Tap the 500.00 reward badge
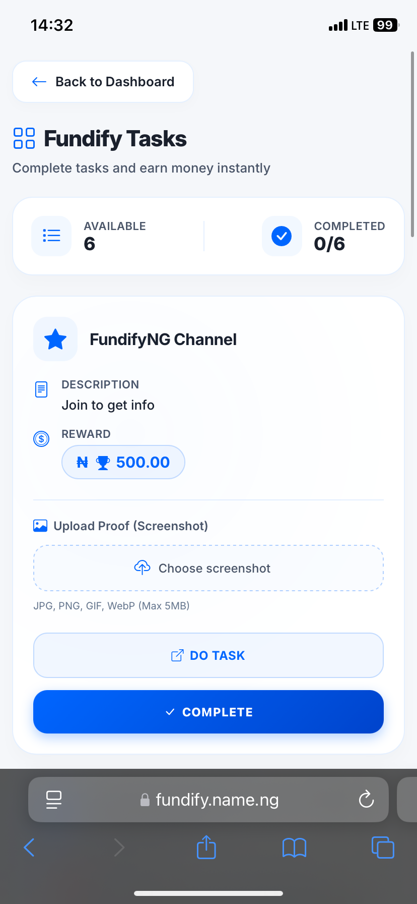This screenshot has height=904, width=417. [x=123, y=462]
